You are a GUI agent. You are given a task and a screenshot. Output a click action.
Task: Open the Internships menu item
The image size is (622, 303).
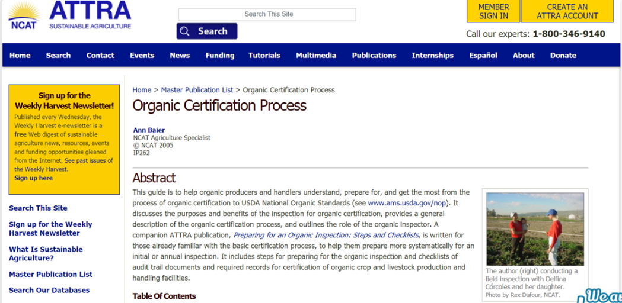coord(432,56)
